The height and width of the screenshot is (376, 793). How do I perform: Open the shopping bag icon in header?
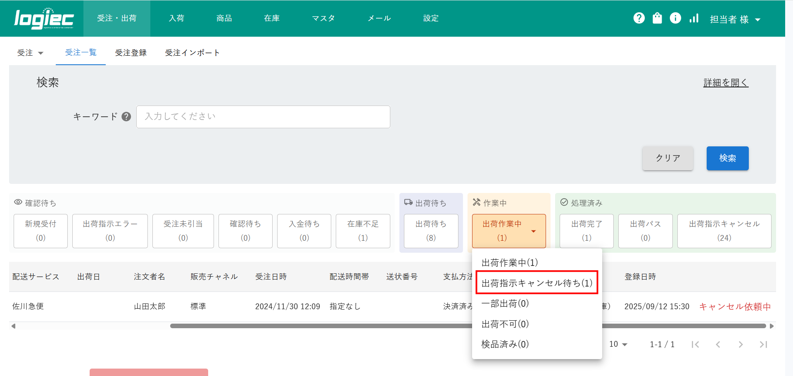(x=657, y=18)
